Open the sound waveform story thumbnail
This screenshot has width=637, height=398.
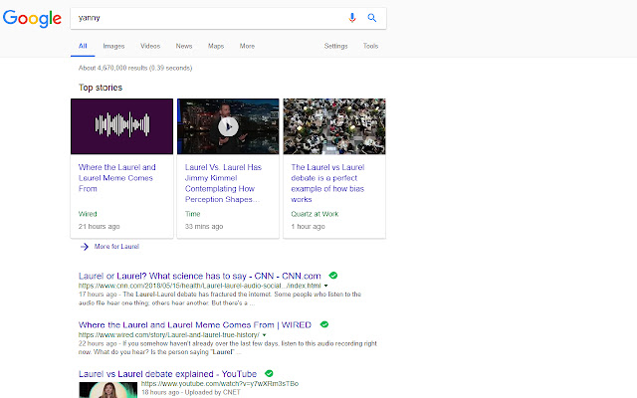tap(121, 126)
